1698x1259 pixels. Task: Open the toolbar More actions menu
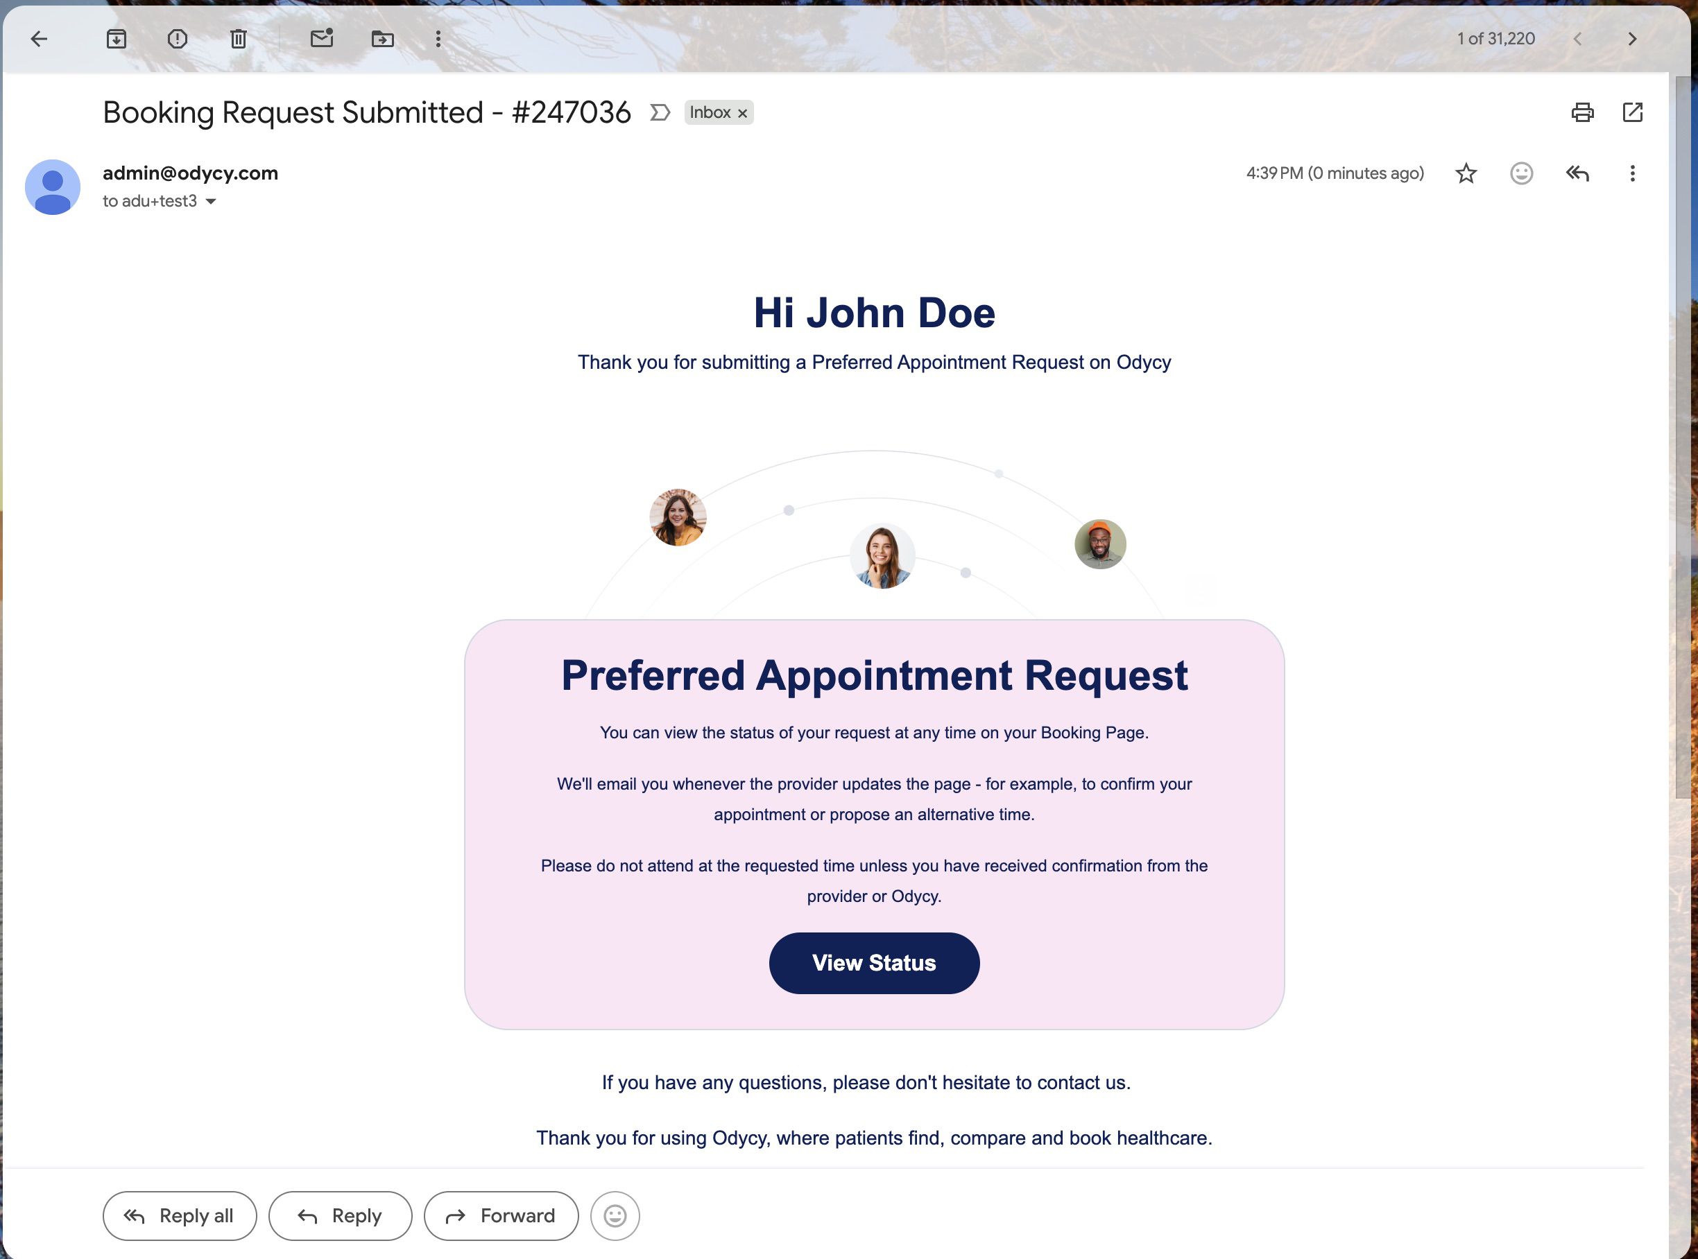tap(438, 39)
